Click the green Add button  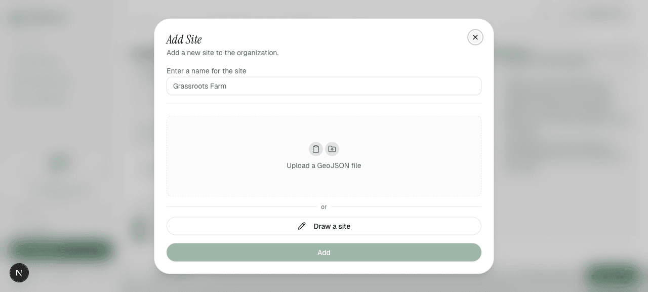tap(324, 253)
